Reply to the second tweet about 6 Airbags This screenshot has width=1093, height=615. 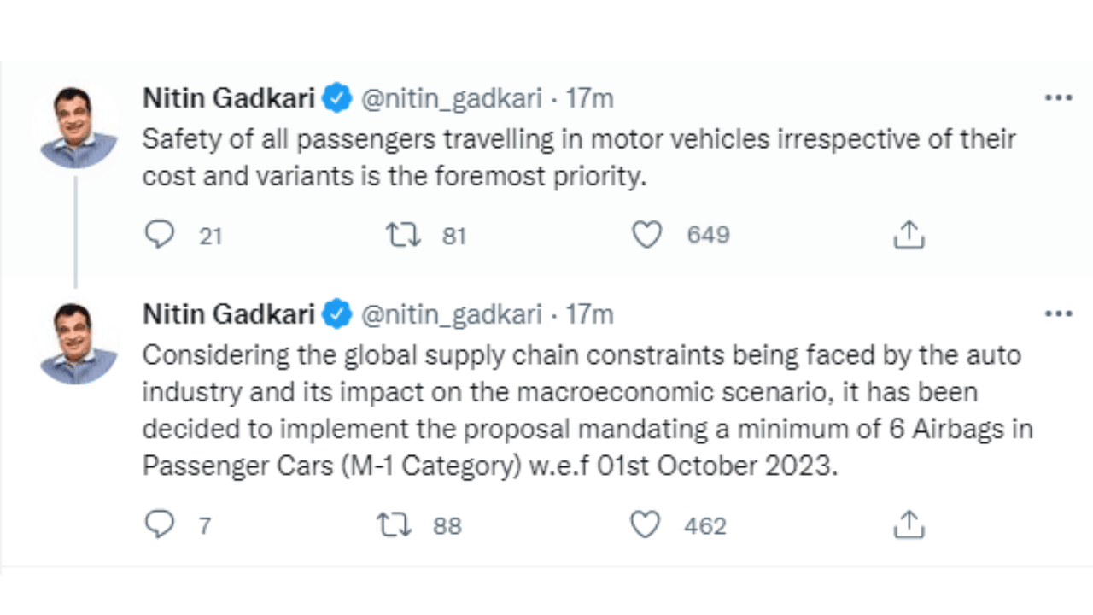160,525
